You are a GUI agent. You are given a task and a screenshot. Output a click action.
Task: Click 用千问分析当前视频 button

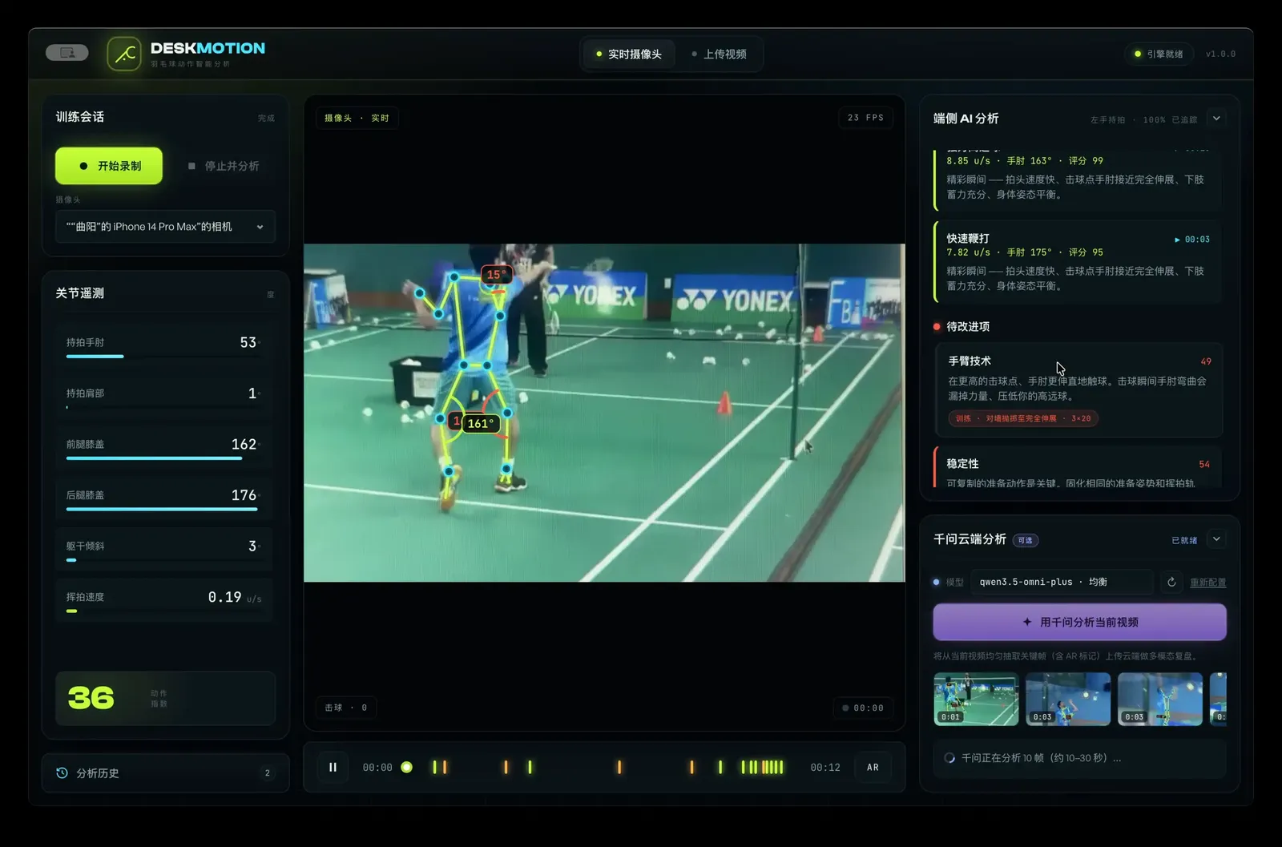1079,622
